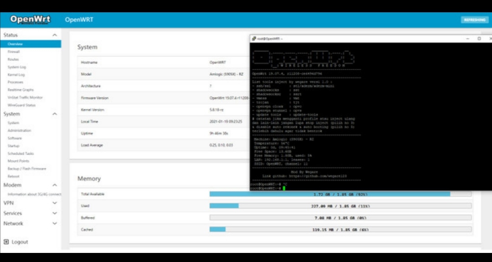Collapse the Status section
The width and height of the screenshot is (492, 262).
click(x=54, y=35)
